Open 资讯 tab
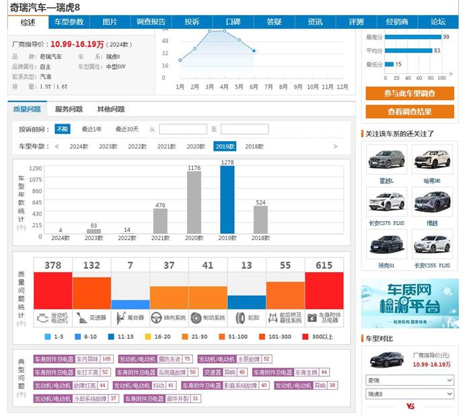Viewport: 471px width, 416px height. pyautogui.click(x=315, y=22)
